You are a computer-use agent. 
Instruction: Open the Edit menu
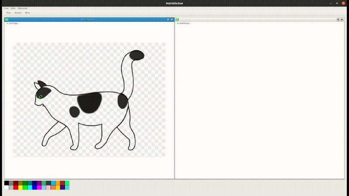13,8
